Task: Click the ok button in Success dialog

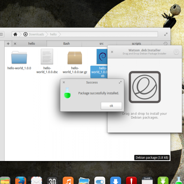Action: (111, 105)
